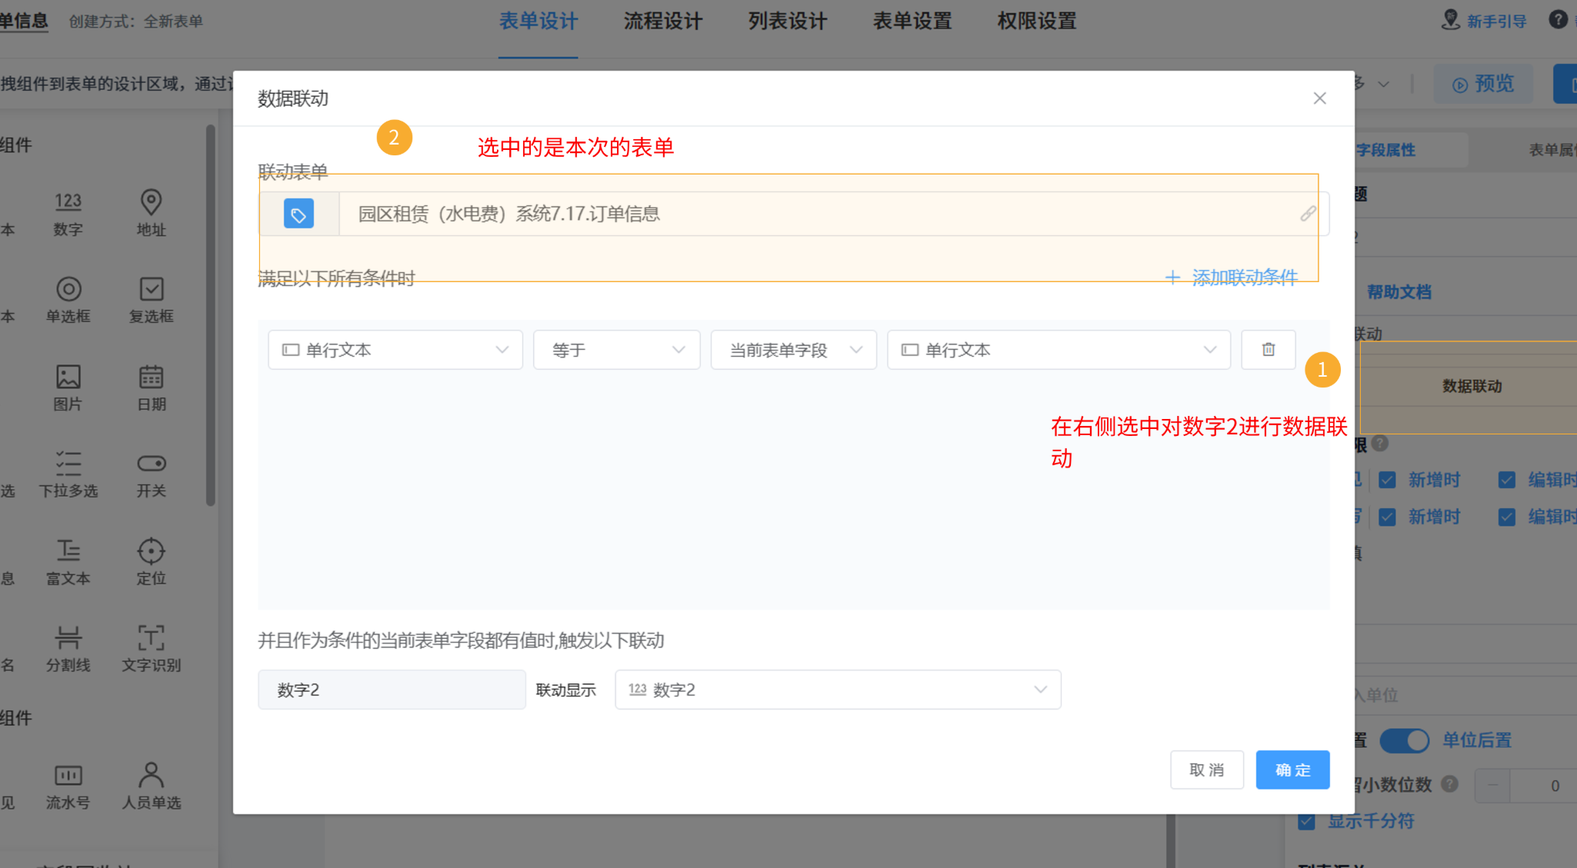Screen dimensions: 1577x868
Task: Open the first 单行文本 condition field dropdown
Action: point(395,350)
